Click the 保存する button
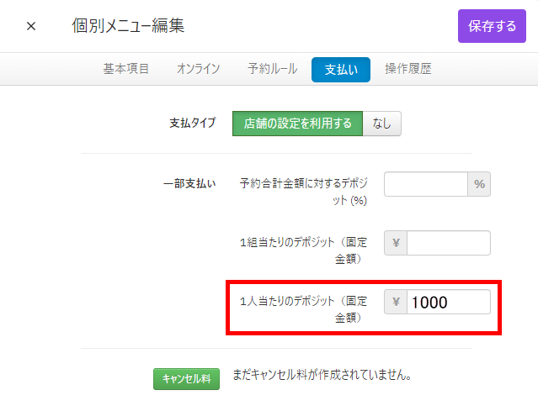 [x=492, y=26]
